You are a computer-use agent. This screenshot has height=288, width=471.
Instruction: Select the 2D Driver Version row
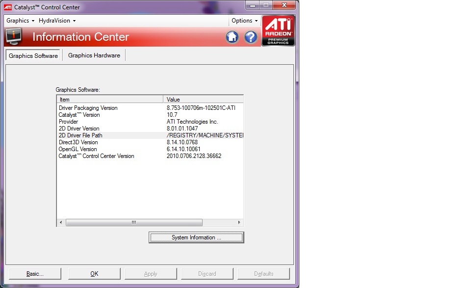150,129
